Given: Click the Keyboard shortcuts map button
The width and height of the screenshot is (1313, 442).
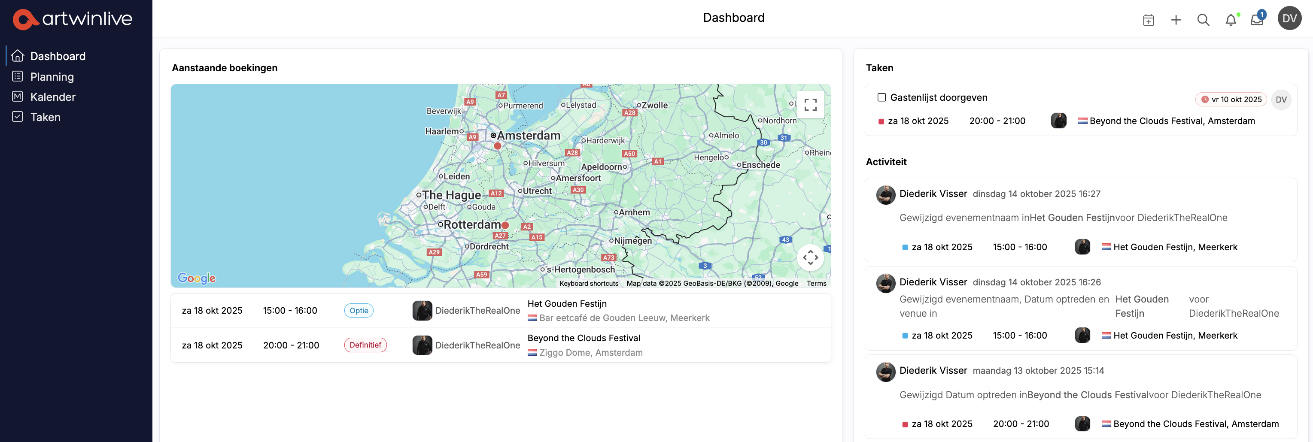Looking at the screenshot, I should click(x=589, y=284).
